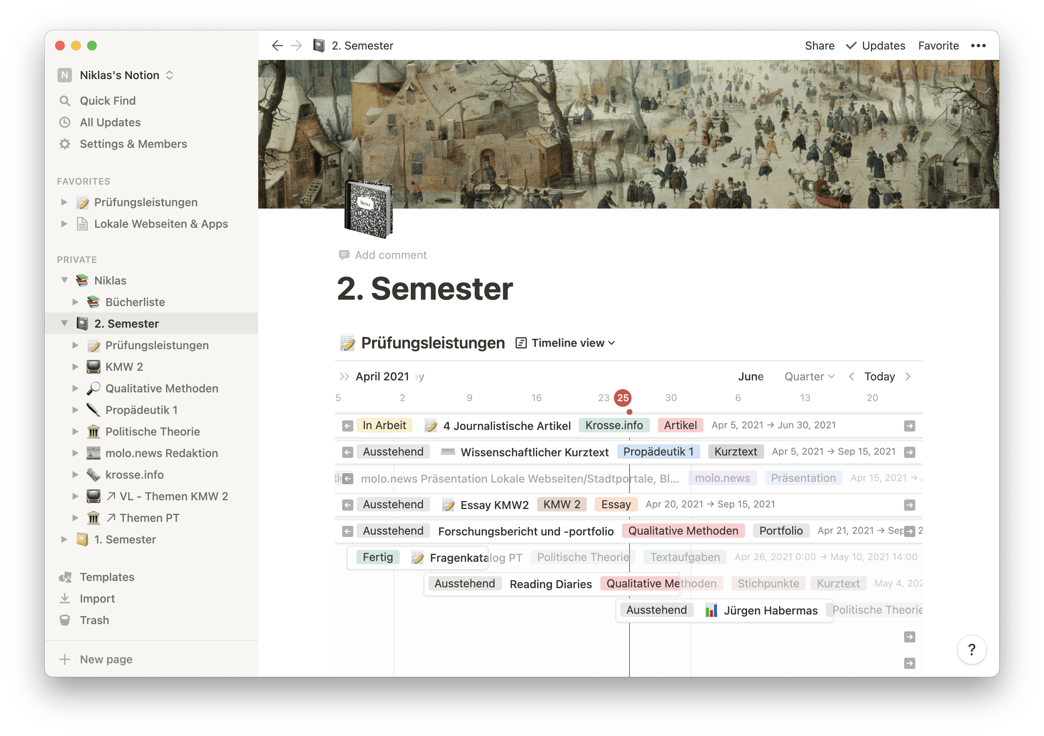1044x736 pixels.
Task: Open the three-dots page menu
Action: click(978, 46)
